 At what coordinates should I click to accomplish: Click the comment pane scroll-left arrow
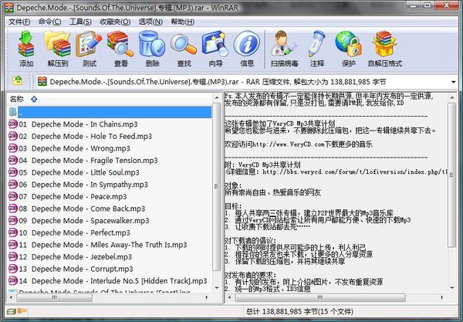pyautogui.click(x=229, y=297)
